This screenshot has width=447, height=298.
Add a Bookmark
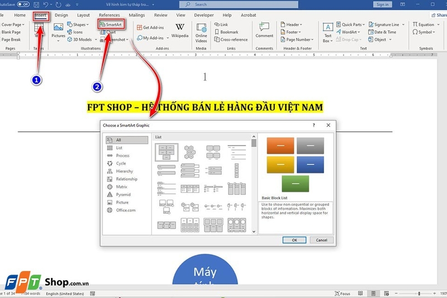pyautogui.click(x=226, y=32)
